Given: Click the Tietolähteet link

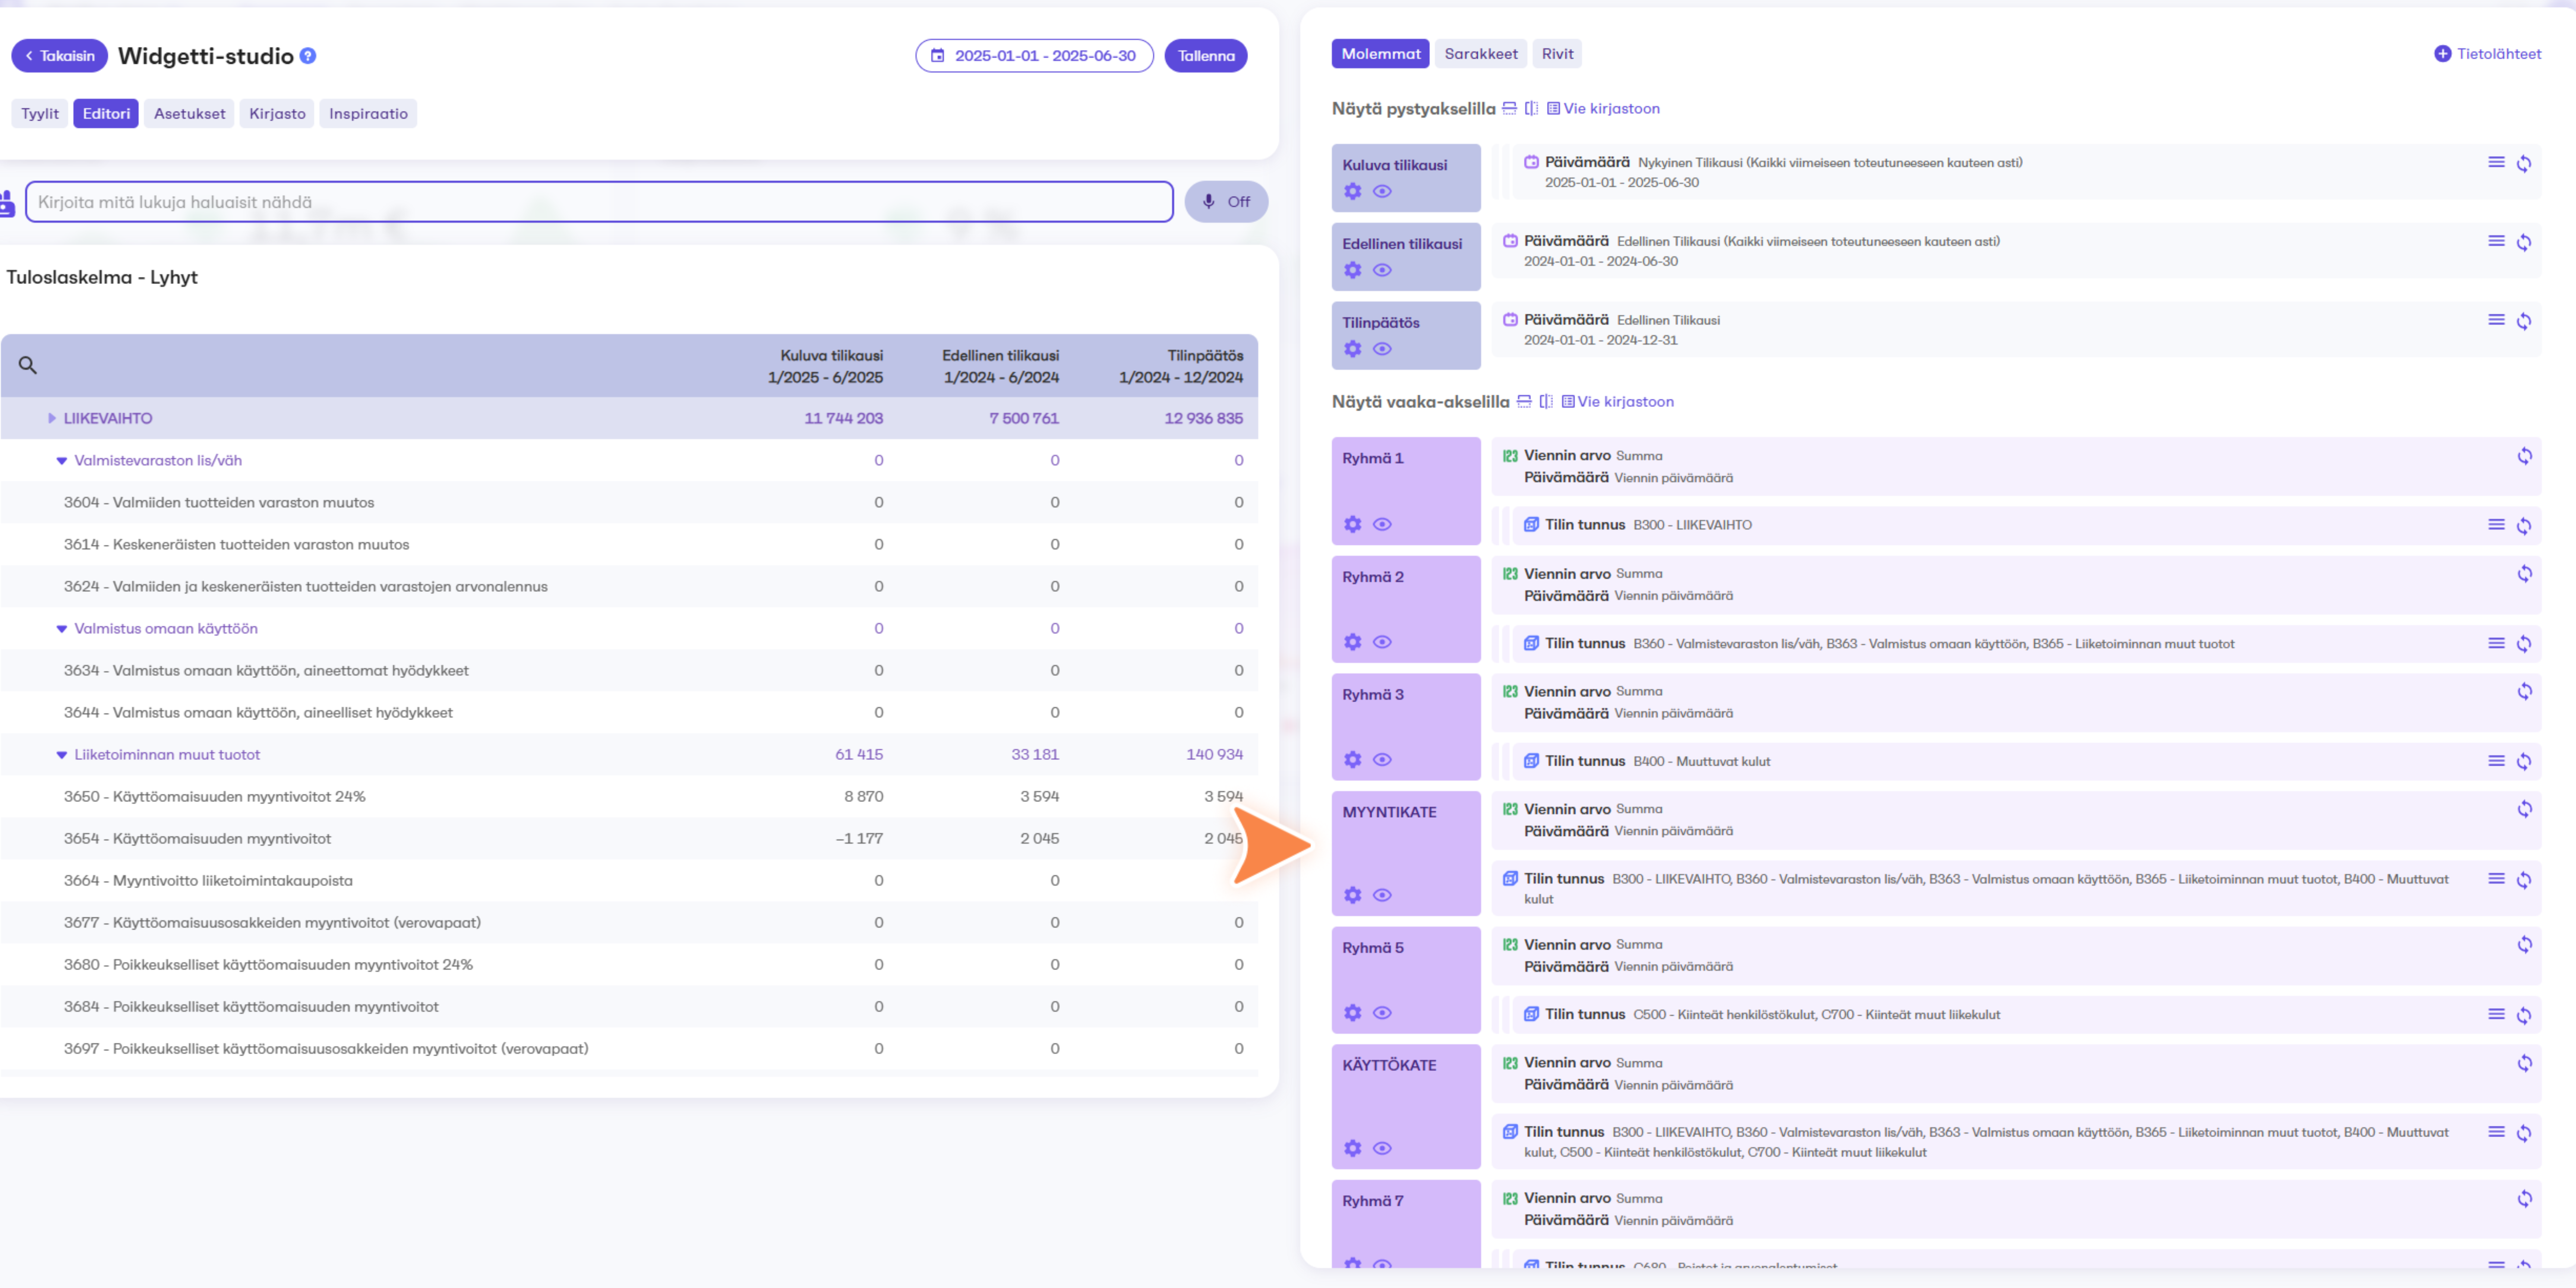Looking at the screenshot, I should 2488,54.
